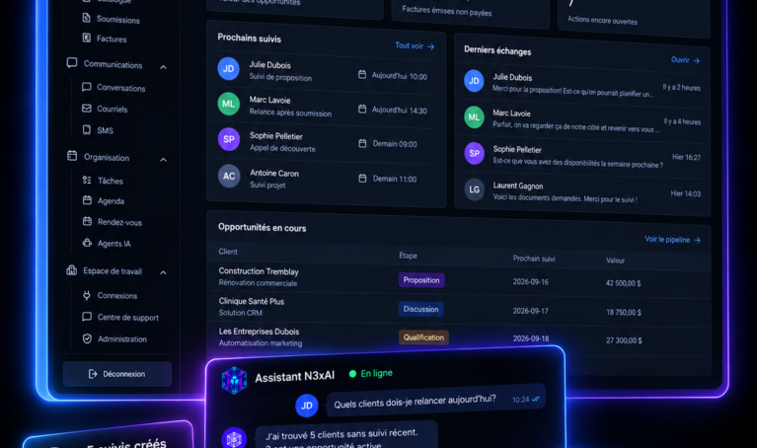Click the Centre de support chat icon
This screenshot has height=448, width=757.
pos(87,317)
